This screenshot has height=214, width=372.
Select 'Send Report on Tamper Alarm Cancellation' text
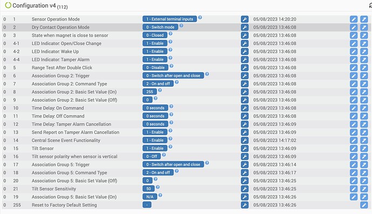pyautogui.click(x=75, y=132)
